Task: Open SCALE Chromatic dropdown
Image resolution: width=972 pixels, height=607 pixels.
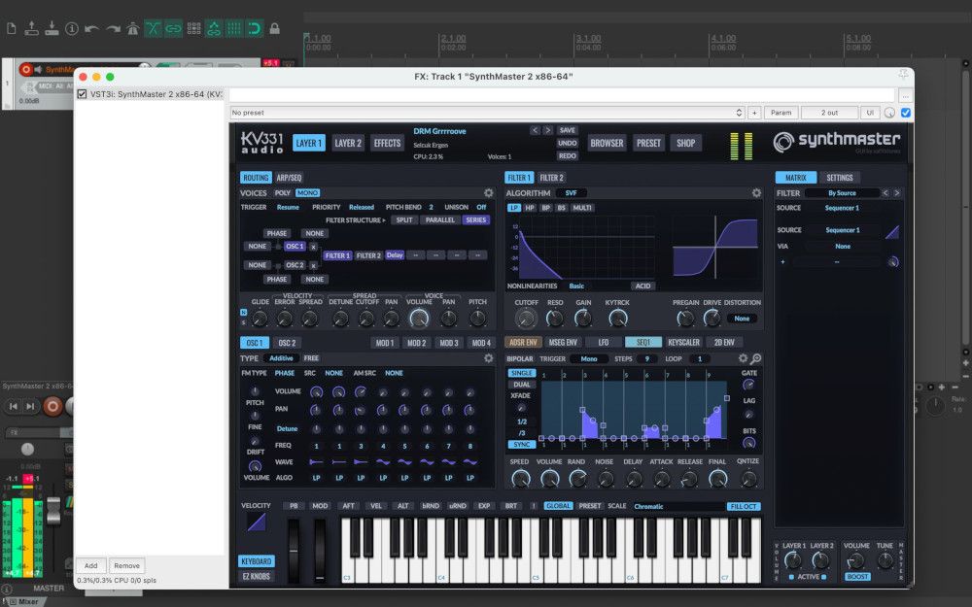Action: pos(677,507)
